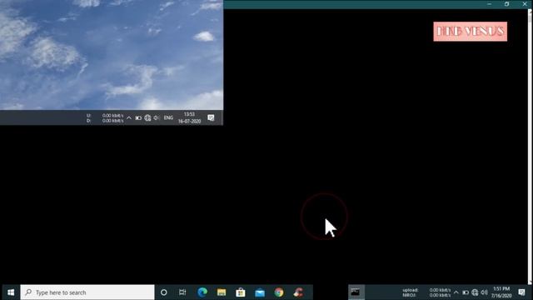Launch Microsoft Edge from the taskbar
This screenshot has width=533, height=300.
pos(202,292)
